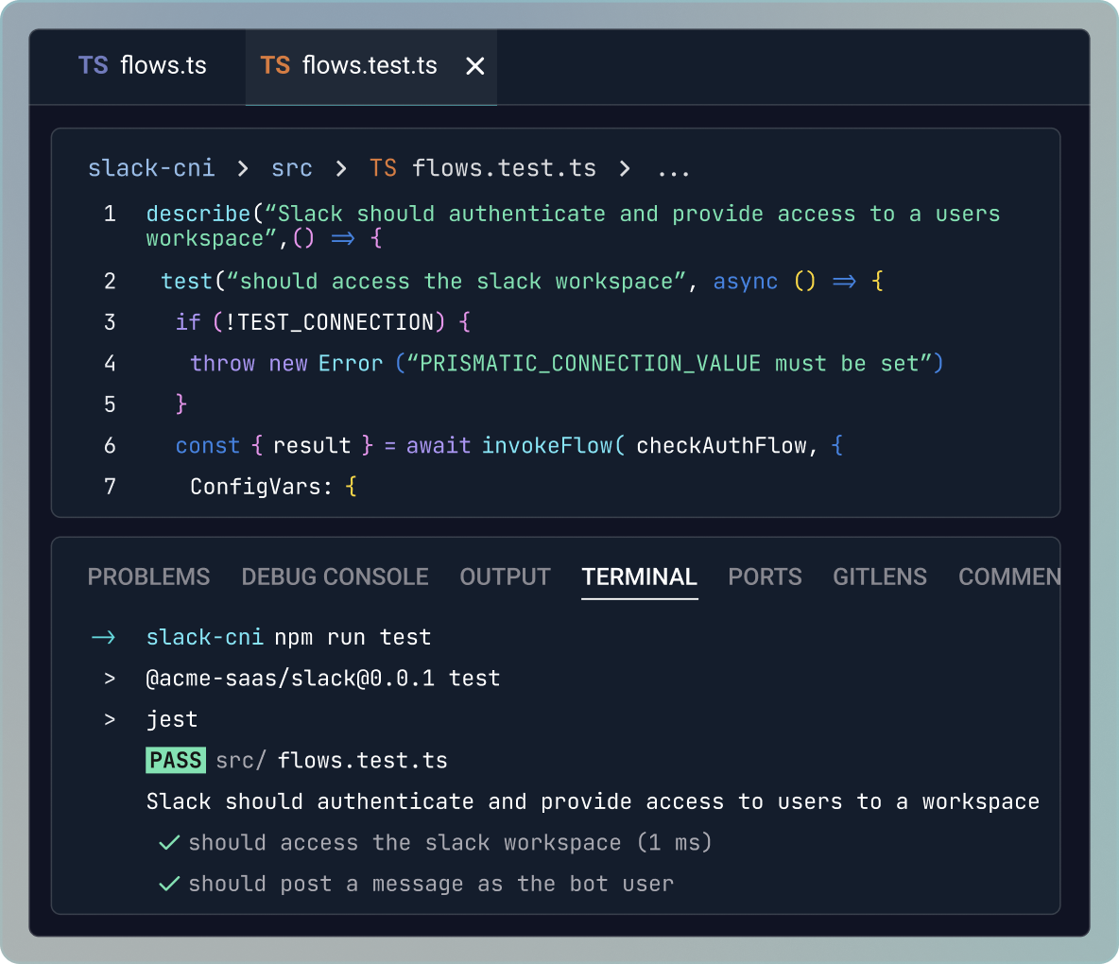
Task: Select line number 6 in the editor
Action: [x=110, y=445]
